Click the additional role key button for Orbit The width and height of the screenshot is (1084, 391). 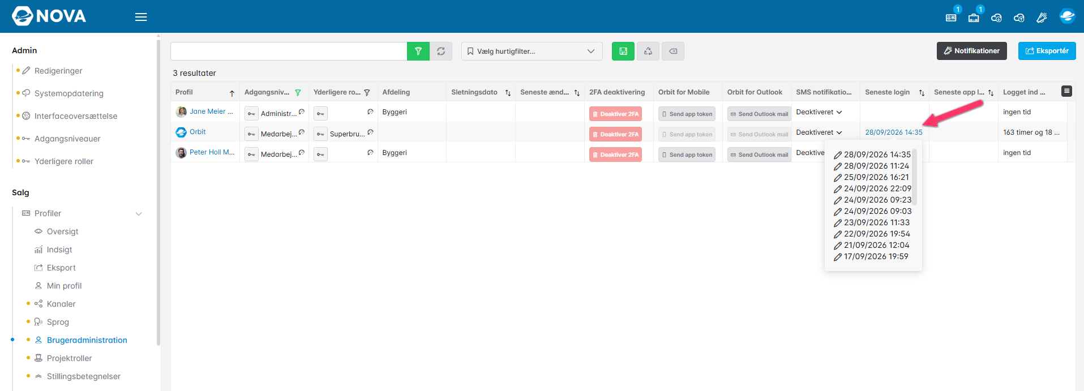[x=320, y=134]
